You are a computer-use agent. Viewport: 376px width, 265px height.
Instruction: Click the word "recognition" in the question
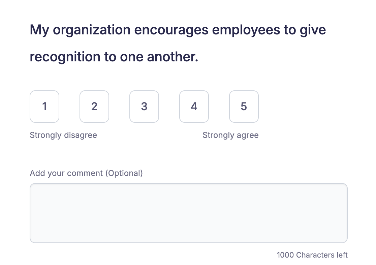[65, 57]
